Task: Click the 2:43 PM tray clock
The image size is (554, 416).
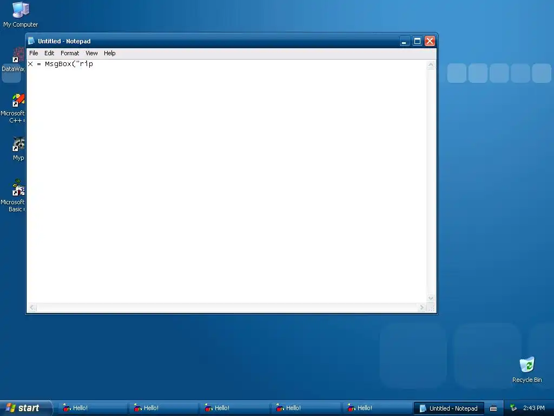Action: 534,408
